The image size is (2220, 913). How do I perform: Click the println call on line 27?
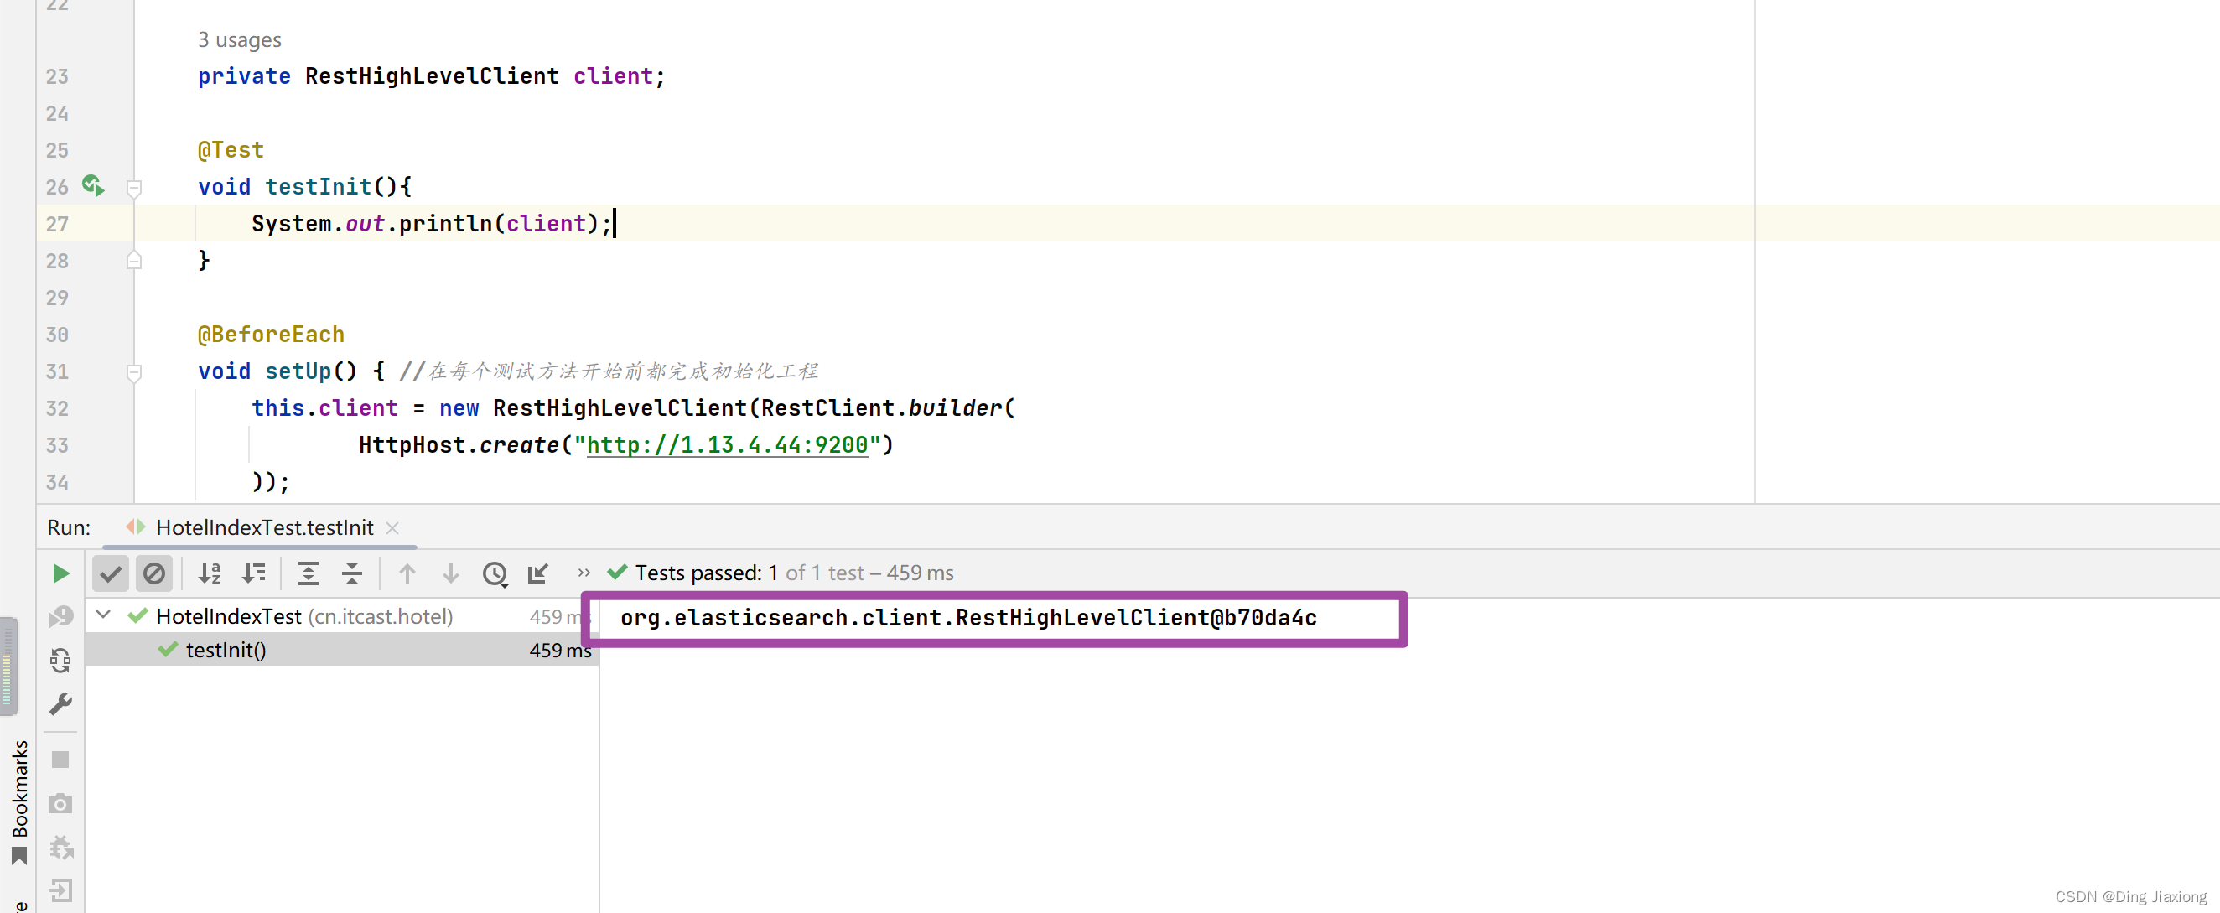click(x=444, y=224)
